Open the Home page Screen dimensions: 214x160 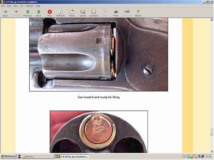tap(72, 13)
